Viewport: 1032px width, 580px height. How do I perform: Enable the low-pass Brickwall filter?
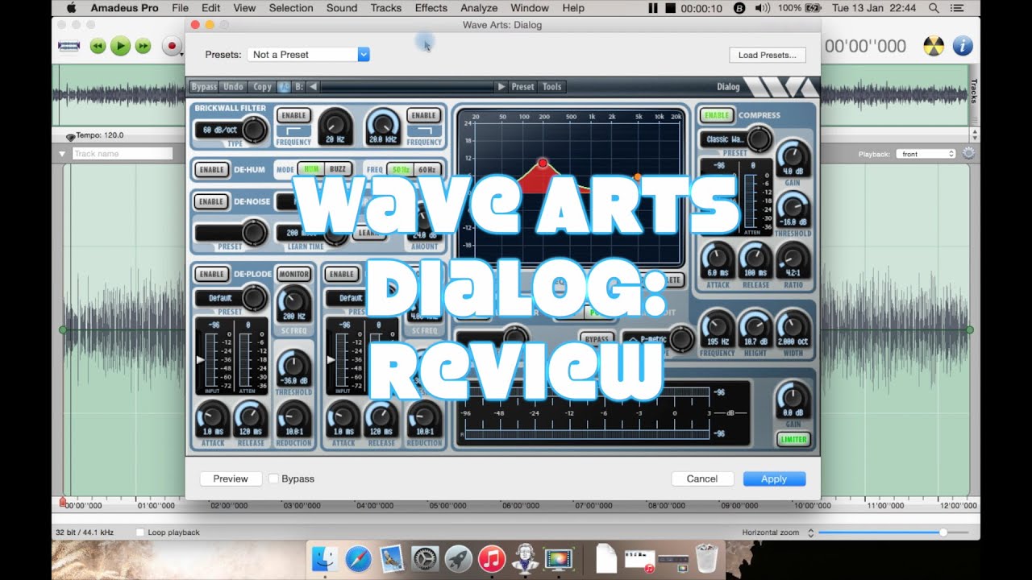423,115
